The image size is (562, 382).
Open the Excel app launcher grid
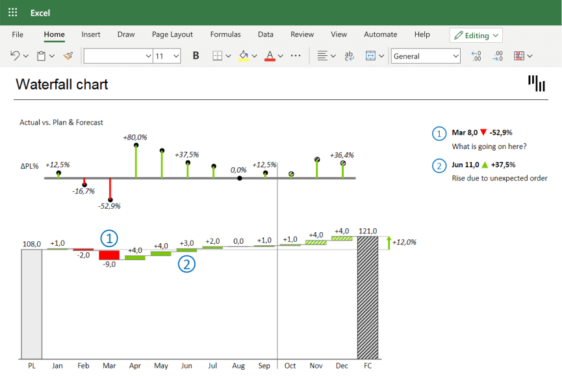(x=13, y=12)
